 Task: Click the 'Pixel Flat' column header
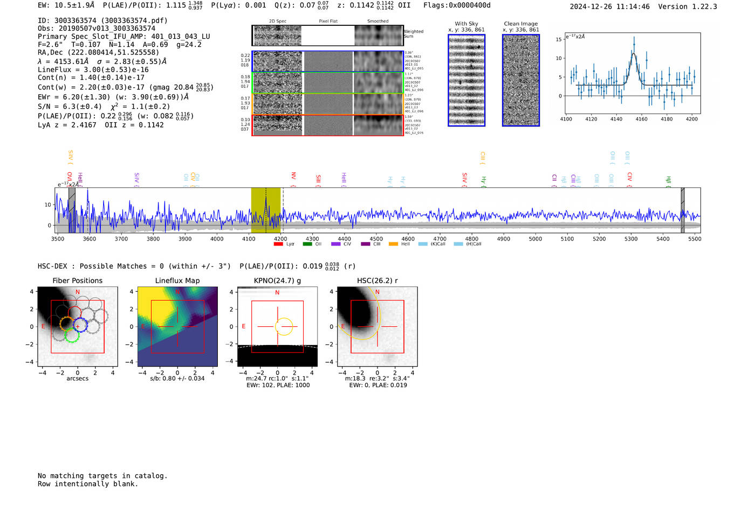coord(328,22)
